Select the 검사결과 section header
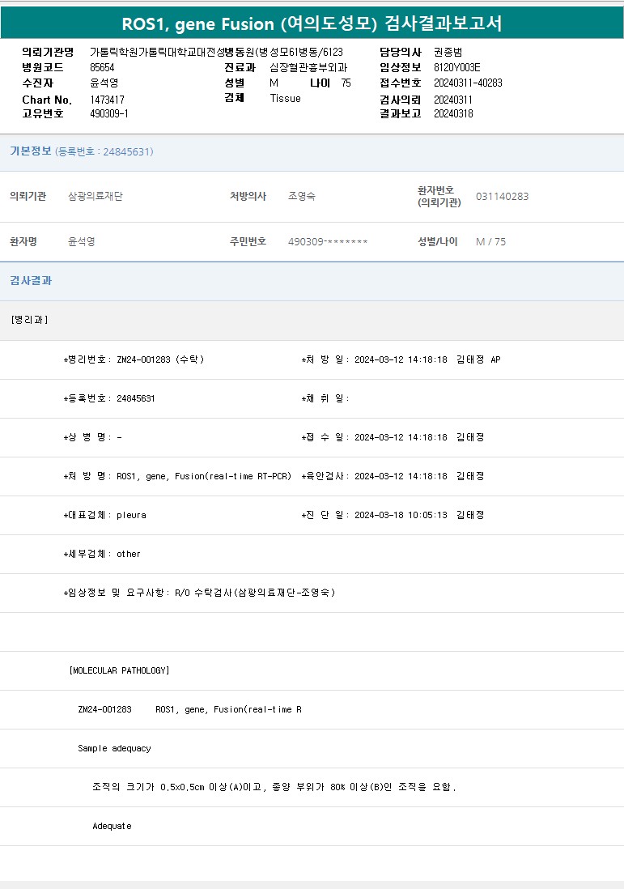 point(31,281)
